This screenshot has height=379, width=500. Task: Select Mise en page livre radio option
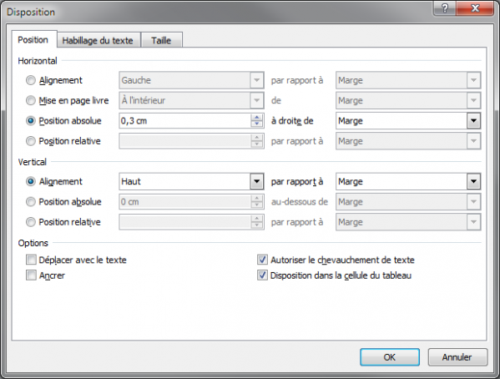tap(31, 100)
